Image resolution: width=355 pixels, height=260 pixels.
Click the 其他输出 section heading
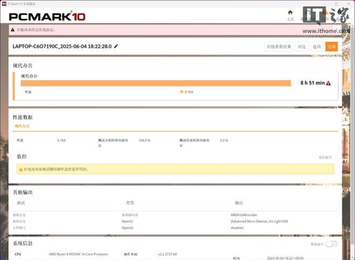(x=23, y=193)
